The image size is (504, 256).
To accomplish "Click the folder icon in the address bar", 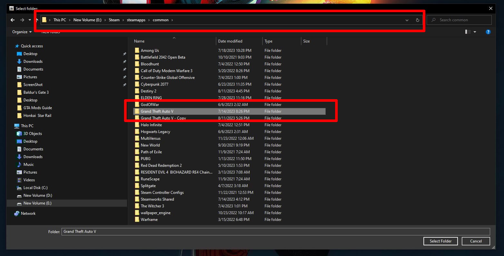I will (45, 20).
